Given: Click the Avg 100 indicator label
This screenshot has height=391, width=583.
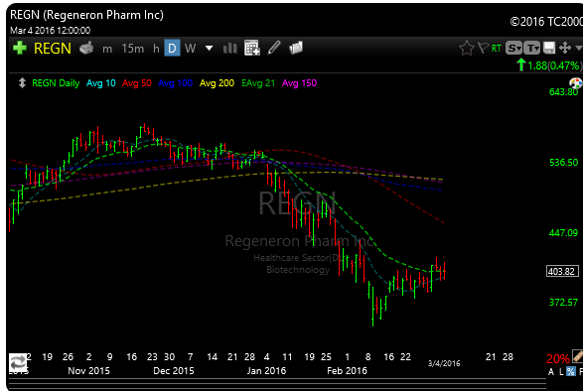Looking at the screenshot, I should [x=175, y=83].
